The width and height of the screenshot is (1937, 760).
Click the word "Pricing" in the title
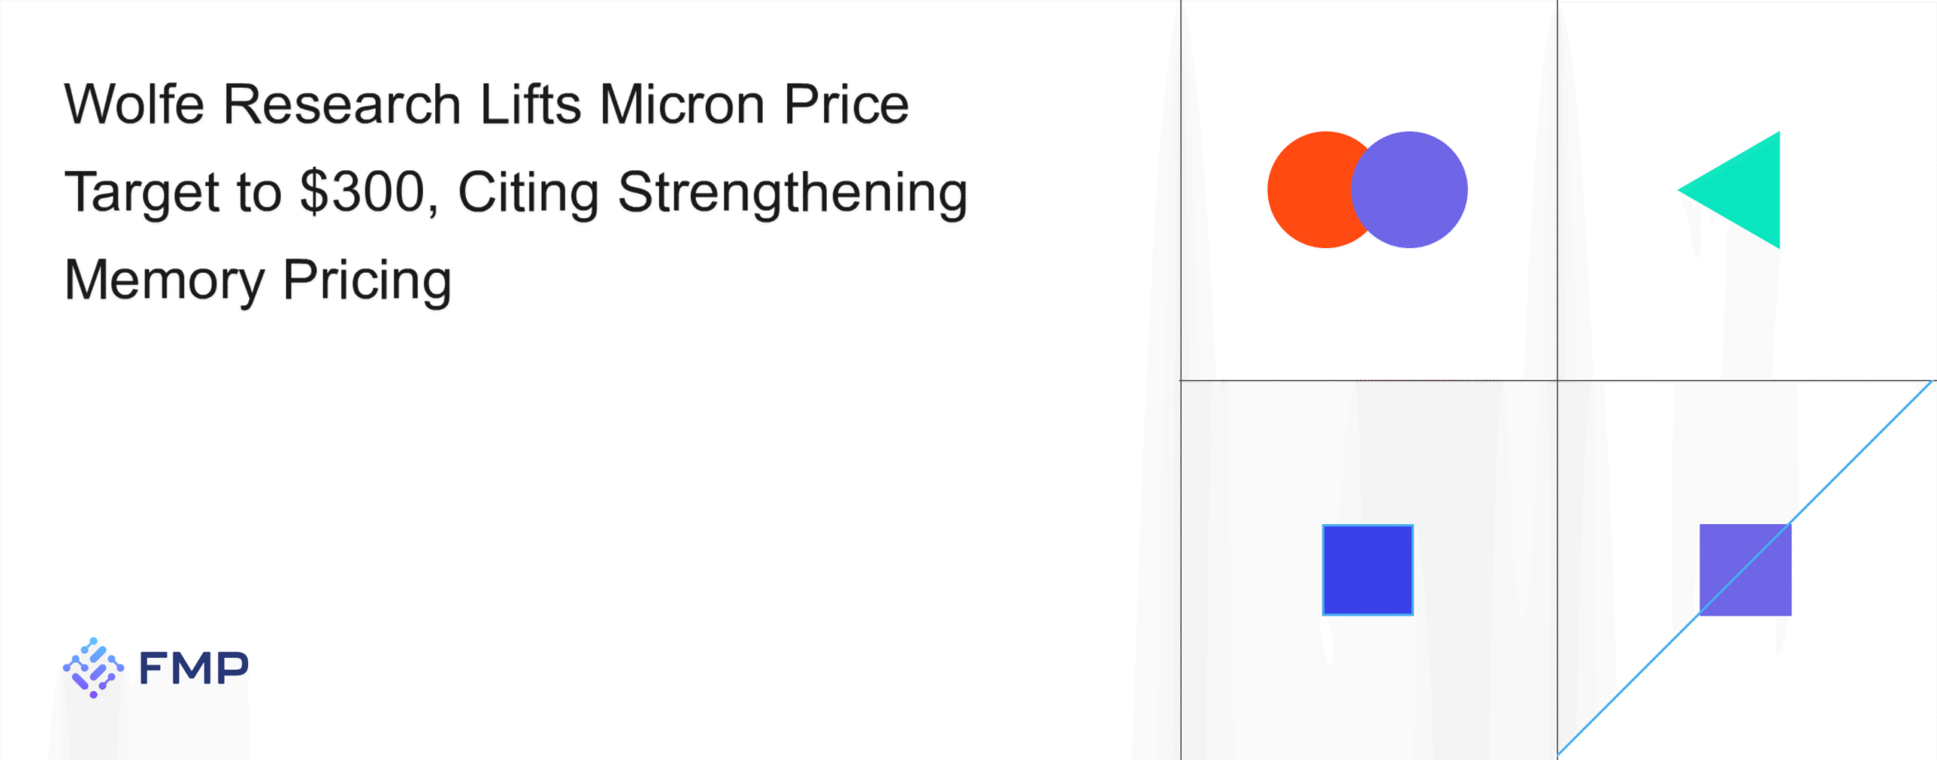point(367,281)
